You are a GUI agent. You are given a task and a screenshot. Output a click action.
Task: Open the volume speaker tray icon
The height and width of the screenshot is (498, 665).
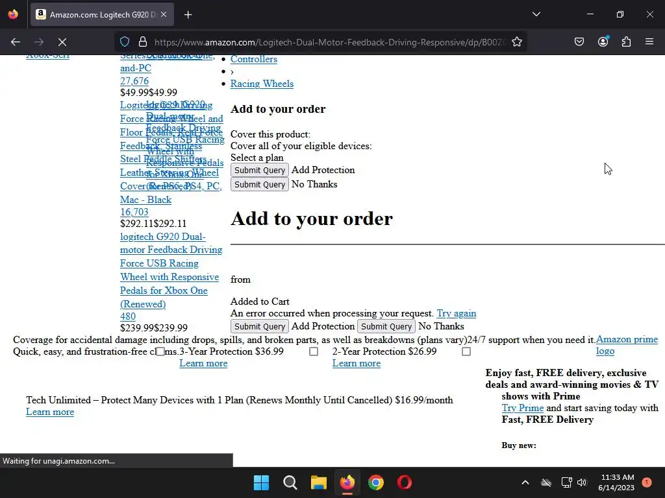(x=582, y=482)
